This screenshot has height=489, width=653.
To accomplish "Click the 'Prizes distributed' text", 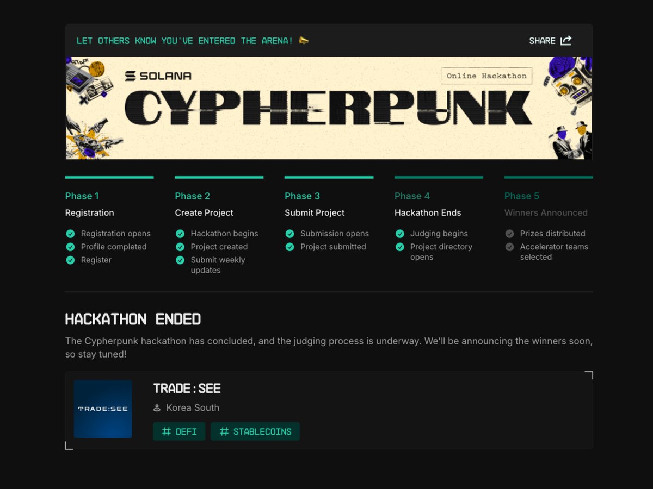I will click(x=553, y=234).
